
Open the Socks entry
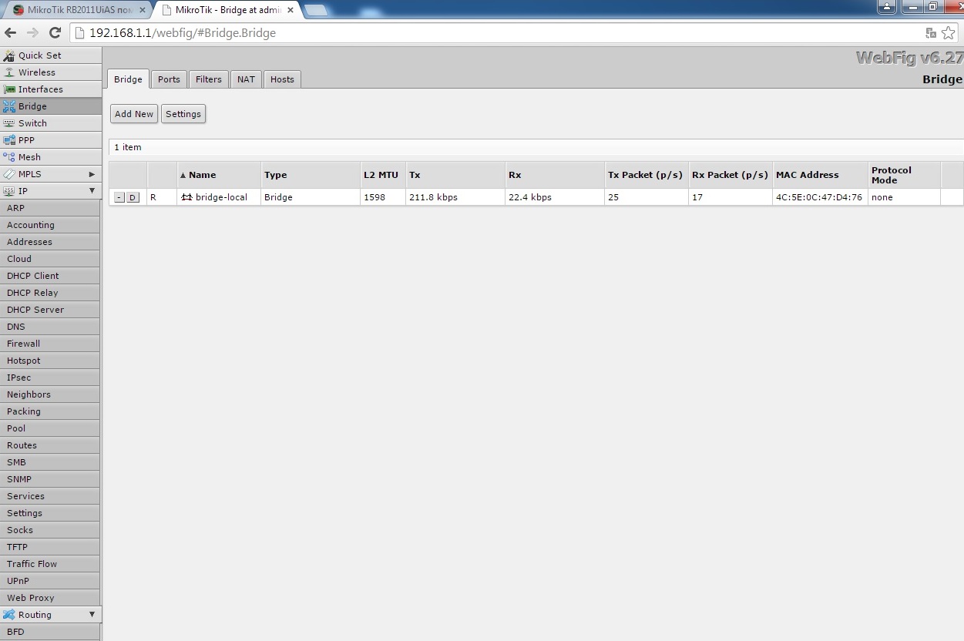point(50,530)
